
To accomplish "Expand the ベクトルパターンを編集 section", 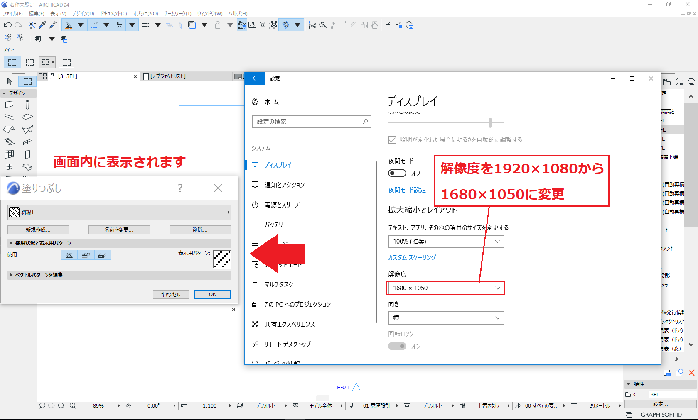I will 11,275.
